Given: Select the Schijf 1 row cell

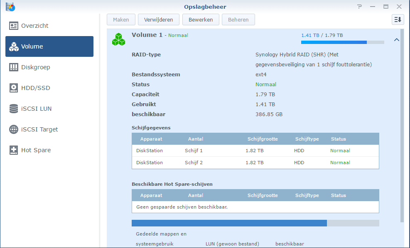Looking at the screenshot, I should pos(194,151).
